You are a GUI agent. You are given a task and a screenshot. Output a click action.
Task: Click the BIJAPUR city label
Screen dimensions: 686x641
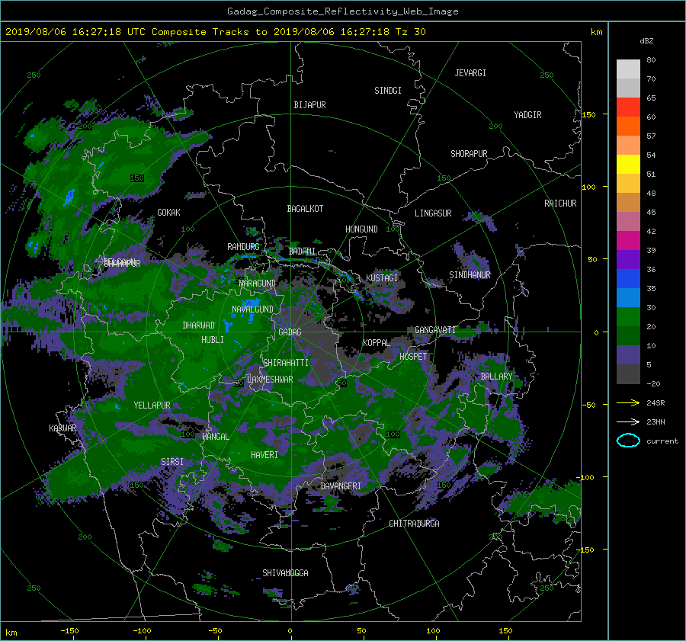point(309,105)
